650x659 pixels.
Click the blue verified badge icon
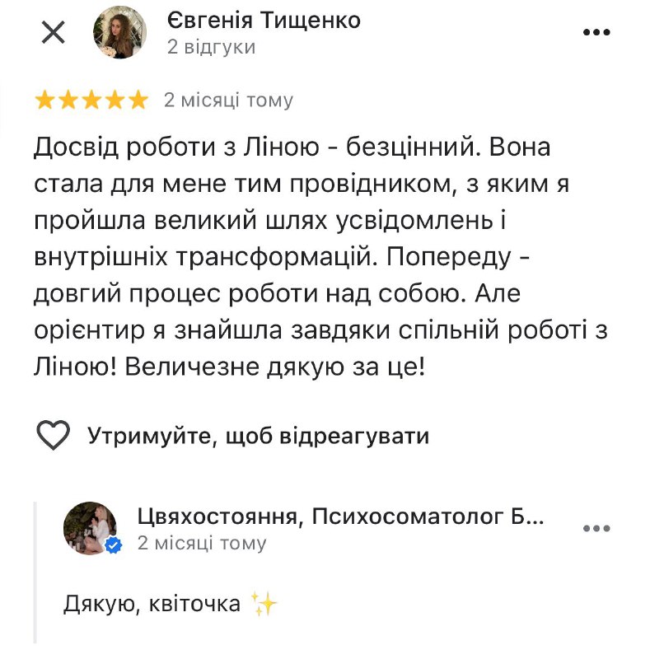113,545
